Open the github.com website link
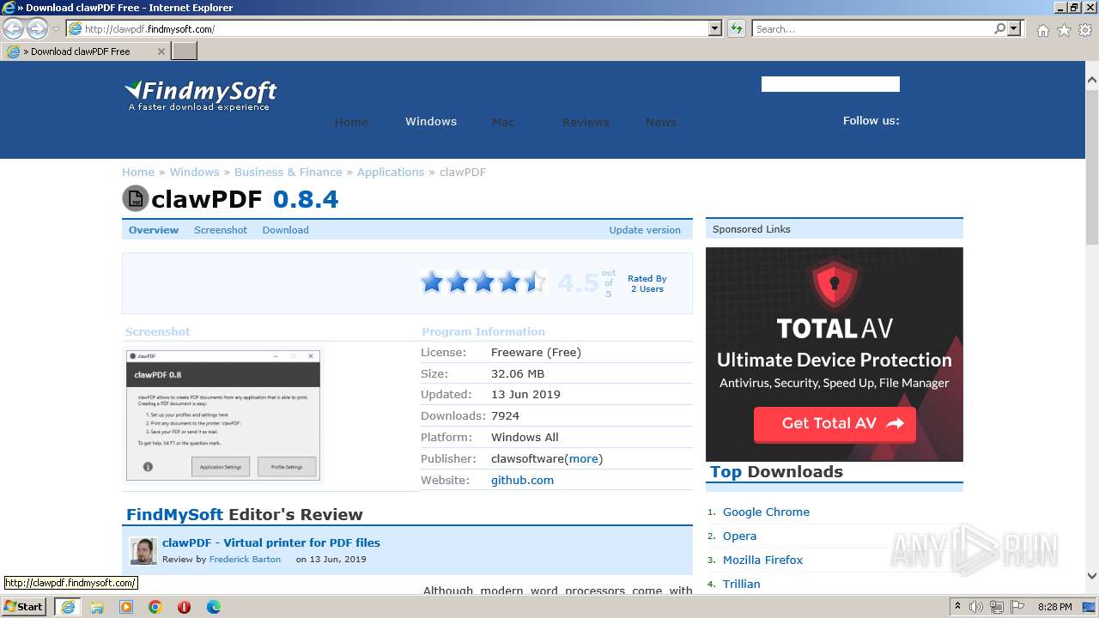Image resolution: width=1099 pixels, height=618 pixels. (522, 480)
